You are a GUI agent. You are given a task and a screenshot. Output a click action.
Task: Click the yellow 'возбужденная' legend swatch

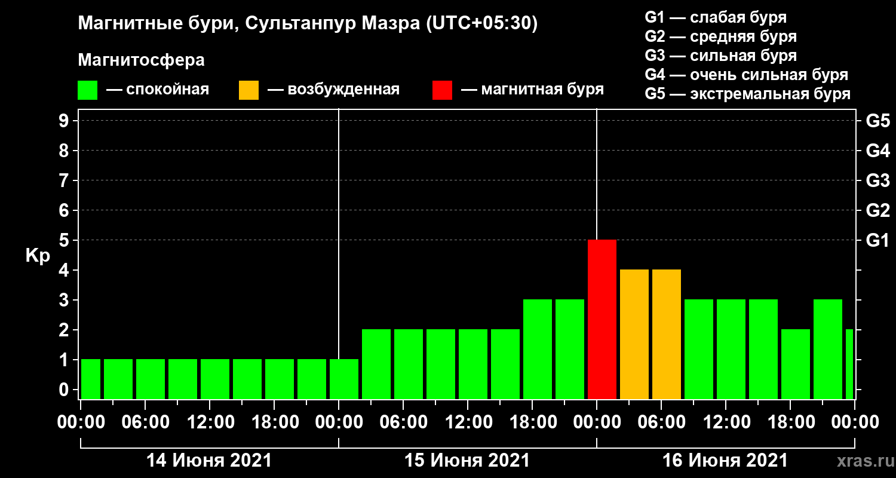pos(248,90)
